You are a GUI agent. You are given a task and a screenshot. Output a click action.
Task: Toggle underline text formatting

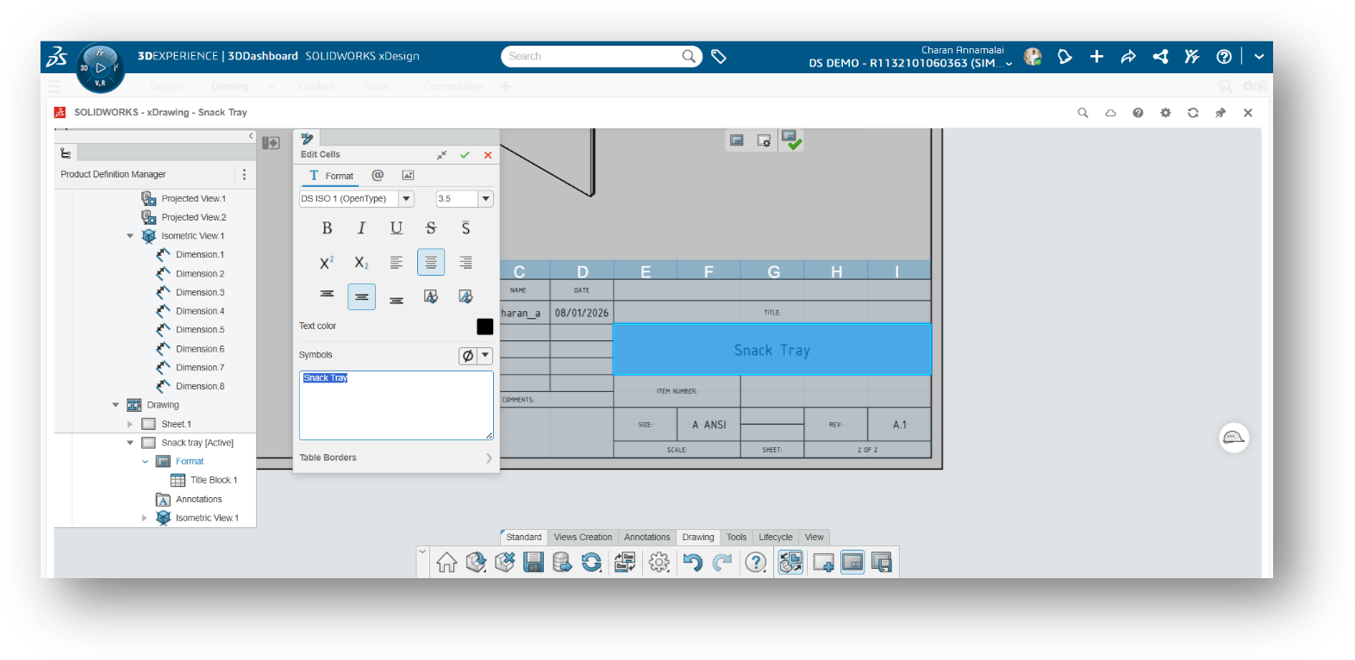tap(397, 228)
